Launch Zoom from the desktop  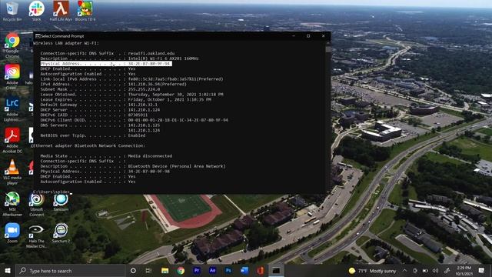click(12, 232)
